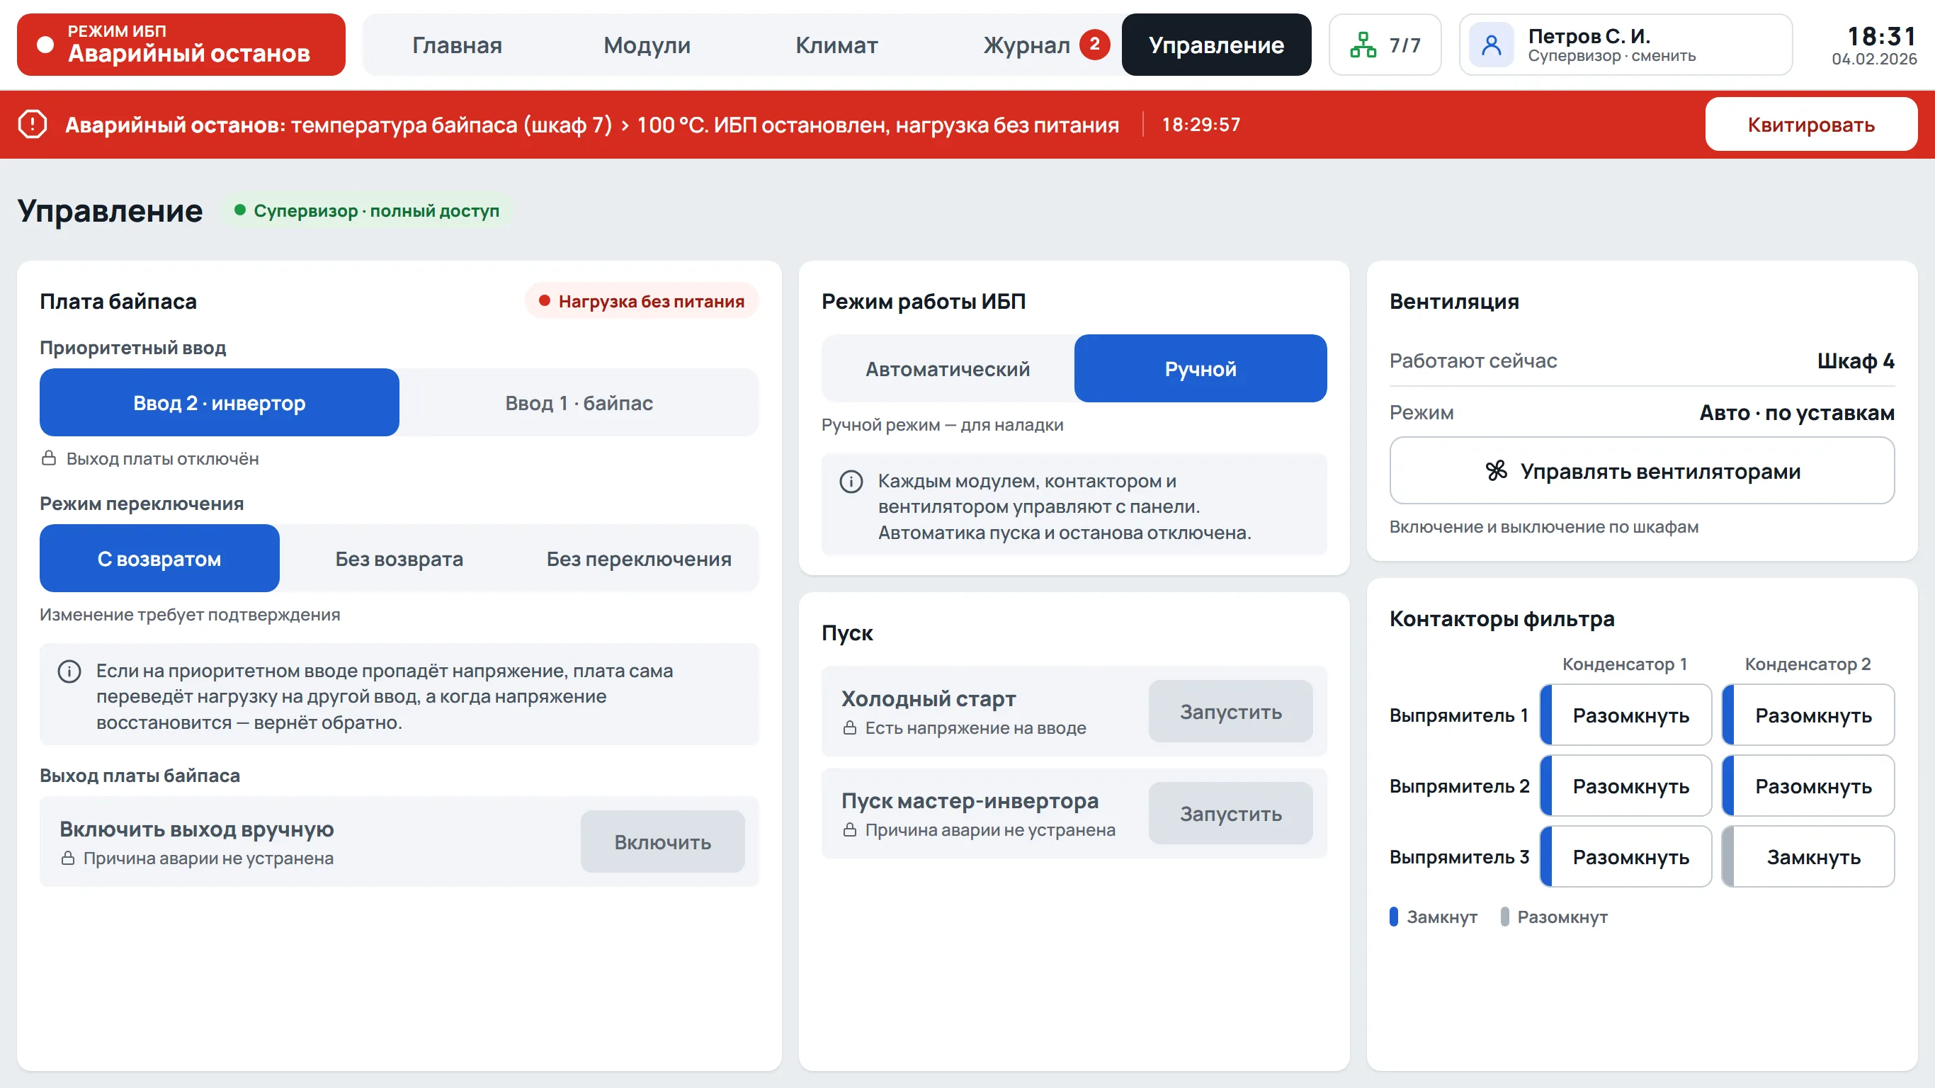
Task: Click the lock icon under Включить выход вручную
Action: [67, 858]
